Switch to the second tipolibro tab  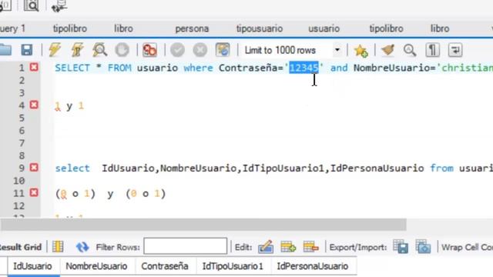(386, 28)
